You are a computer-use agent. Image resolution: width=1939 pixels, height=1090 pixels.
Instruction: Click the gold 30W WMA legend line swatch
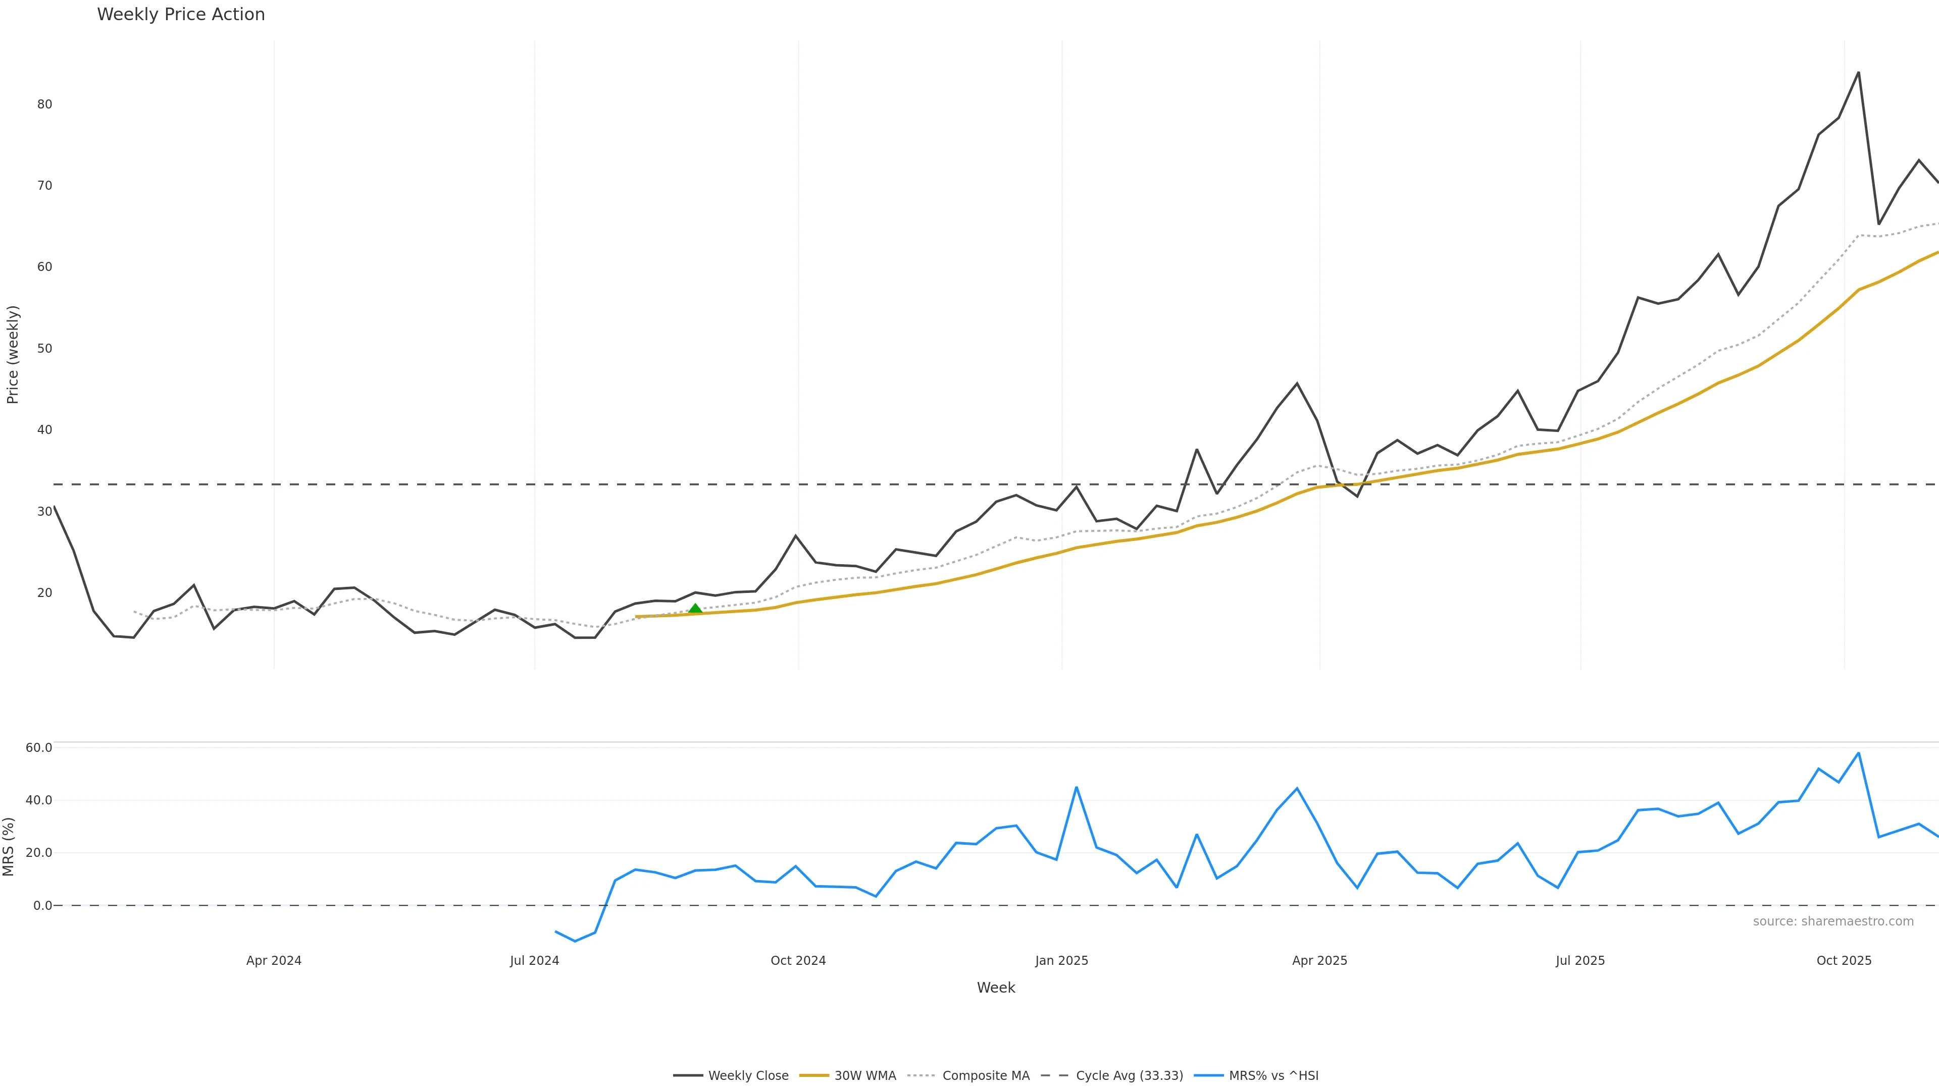click(813, 1076)
